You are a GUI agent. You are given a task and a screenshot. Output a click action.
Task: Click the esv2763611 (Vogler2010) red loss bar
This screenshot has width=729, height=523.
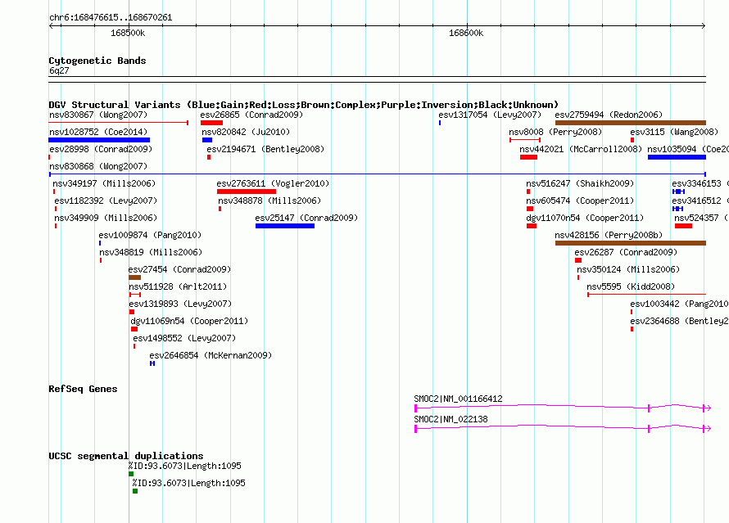(246, 192)
